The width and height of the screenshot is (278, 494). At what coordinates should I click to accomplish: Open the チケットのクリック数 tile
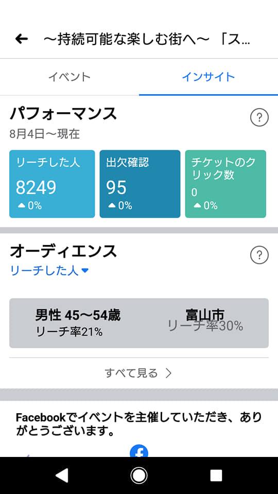coord(225,184)
